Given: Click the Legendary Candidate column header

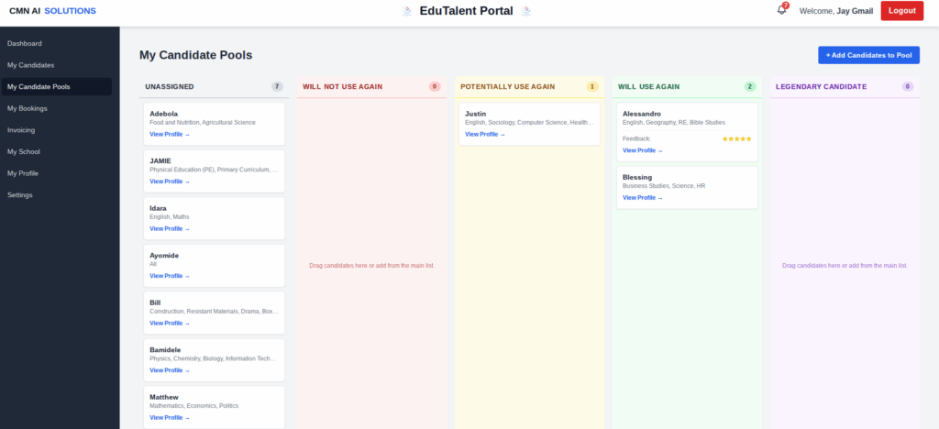Looking at the screenshot, I should click(821, 86).
